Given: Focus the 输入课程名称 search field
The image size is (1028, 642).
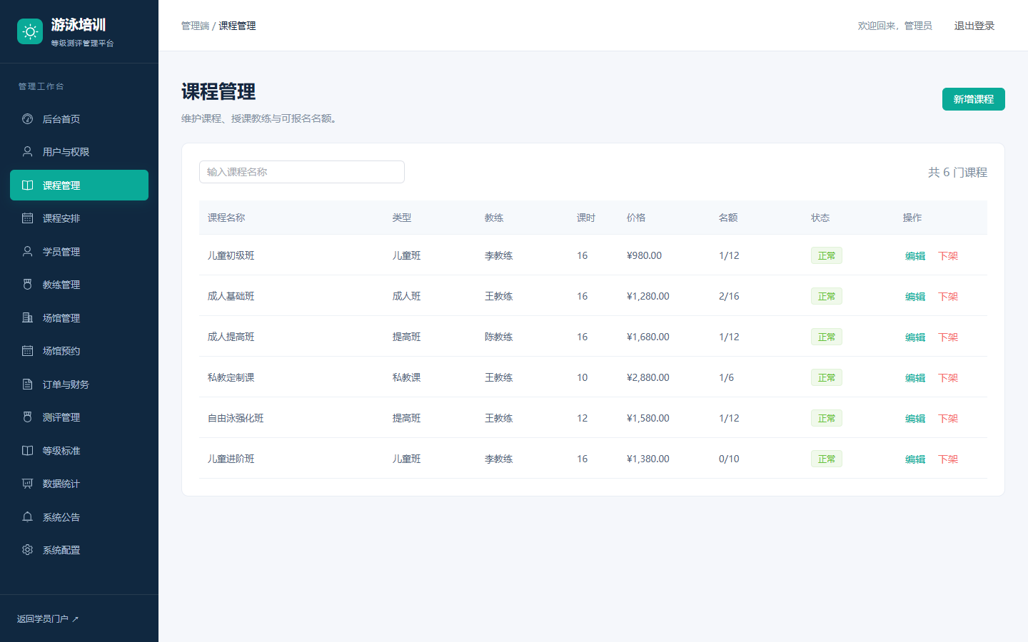Looking at the screenshot, I should point(302,172).
